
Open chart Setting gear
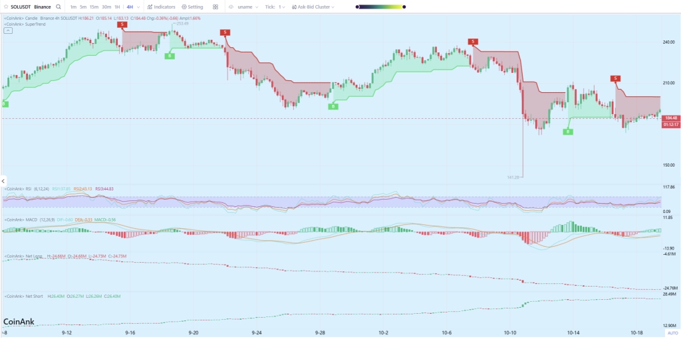point(192,7)
